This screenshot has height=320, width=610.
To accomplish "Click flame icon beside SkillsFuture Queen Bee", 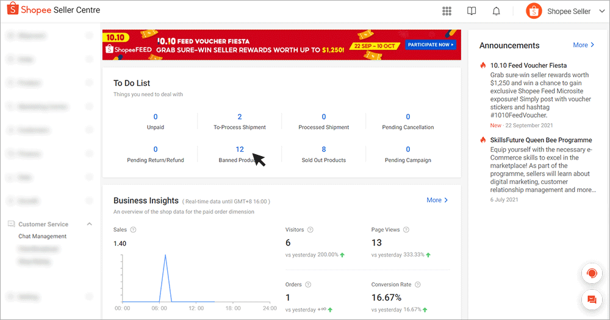I will coord(483,140).
